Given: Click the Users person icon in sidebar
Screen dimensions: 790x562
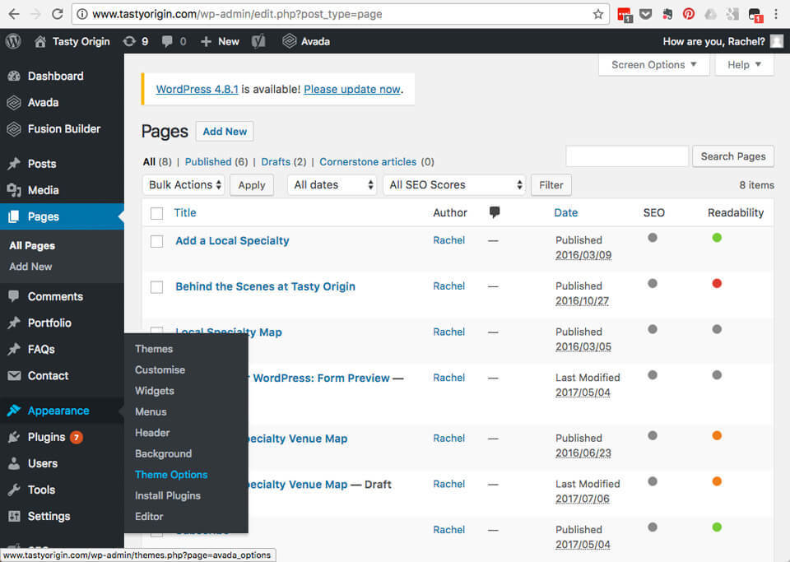Looking at the screenshot, I should 14,463.
